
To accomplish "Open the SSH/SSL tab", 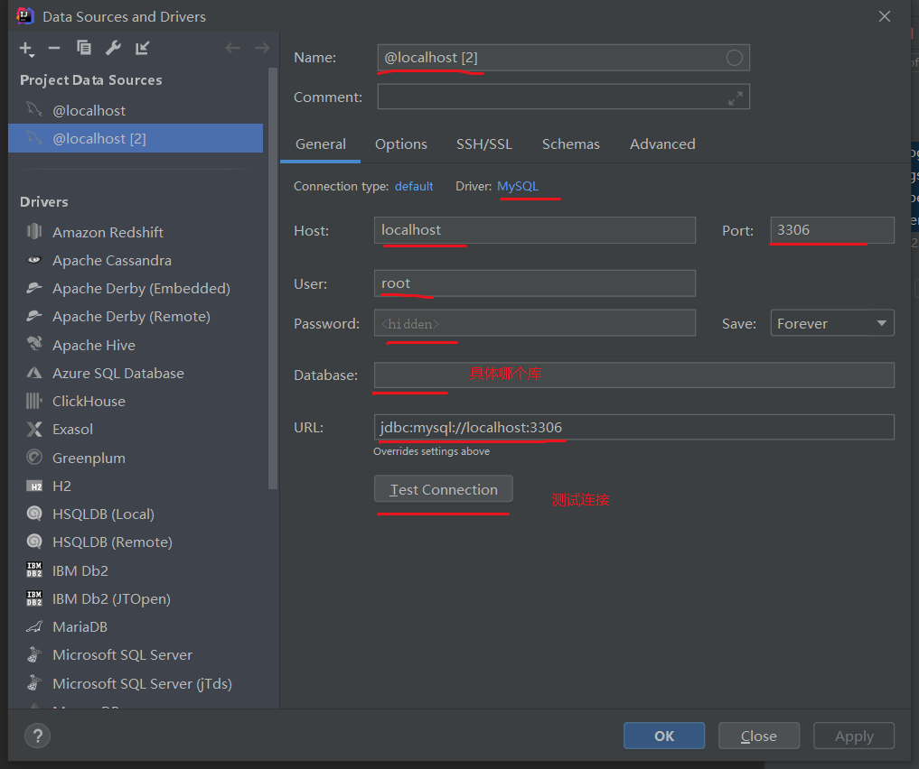I will (x=484, y=144).
